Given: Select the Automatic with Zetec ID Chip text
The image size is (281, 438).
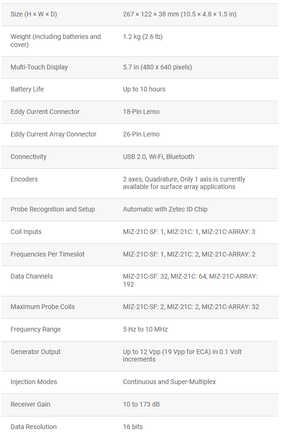Looking at the screenshot, I should (x=165, y=209).
